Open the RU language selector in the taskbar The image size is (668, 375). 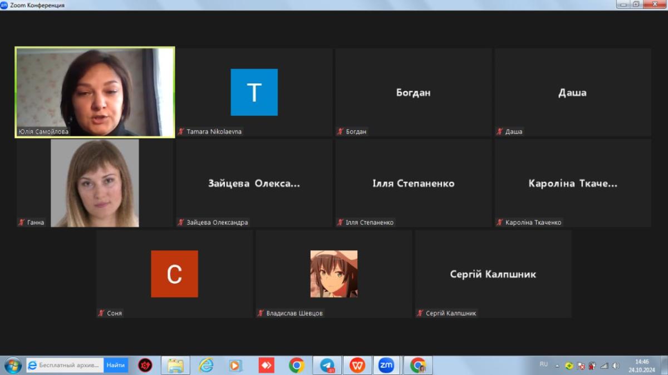coord(543,364)
